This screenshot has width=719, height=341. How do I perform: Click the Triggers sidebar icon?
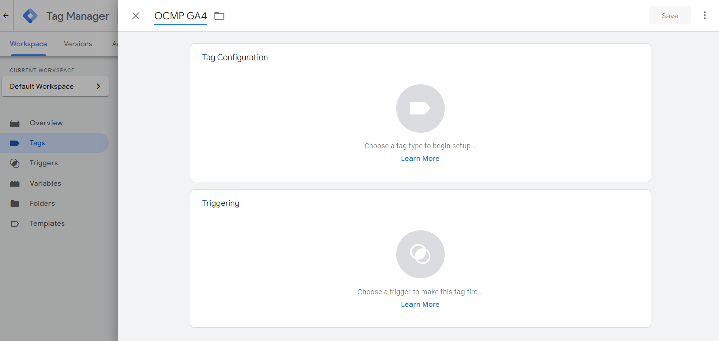click(x=15, y=163)
